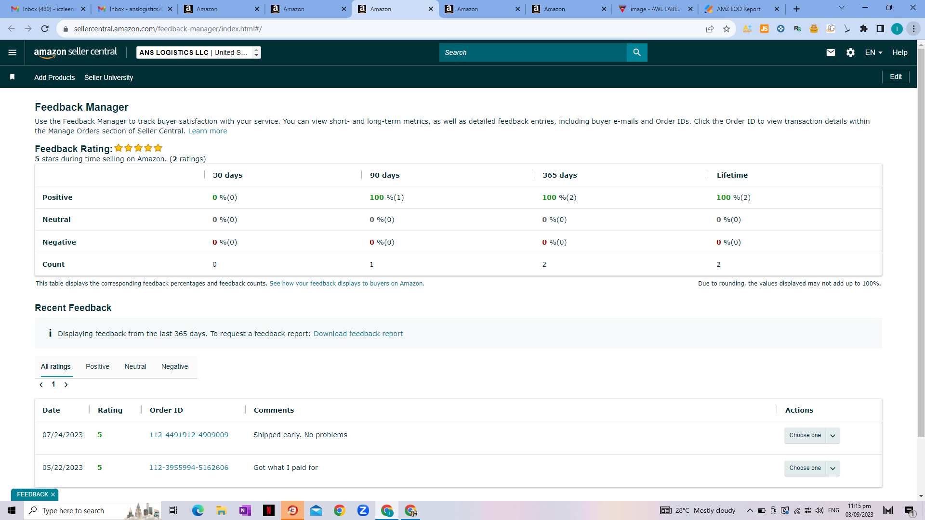The height and width of the screenshot is (520, 925).
Task: Open Mail app from taskbar
Action: click(x=316, y=510)
